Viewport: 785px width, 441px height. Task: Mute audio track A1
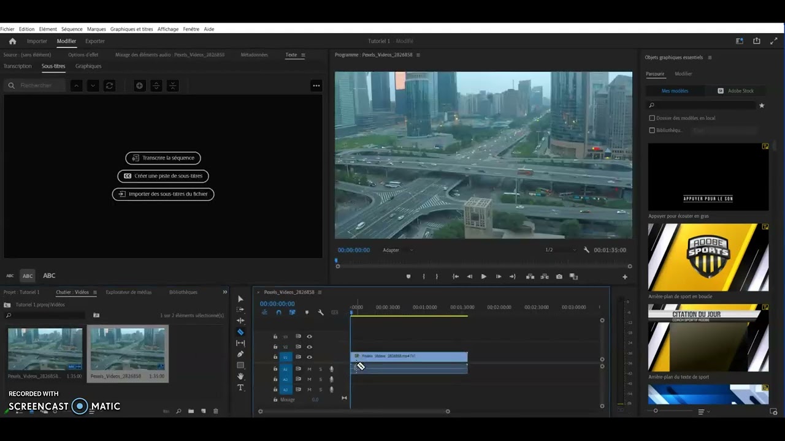pyautogui.click(x=309, y=369)
